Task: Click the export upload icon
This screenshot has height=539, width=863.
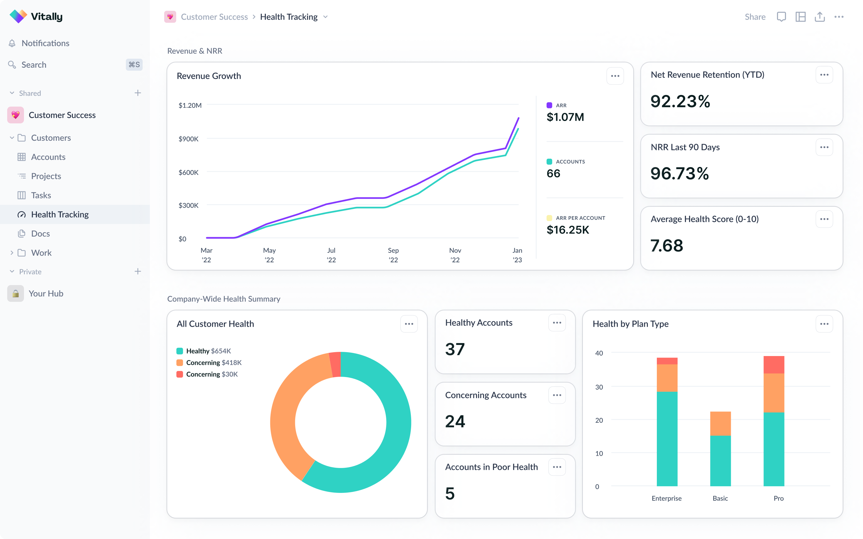Action: point(820,17)
